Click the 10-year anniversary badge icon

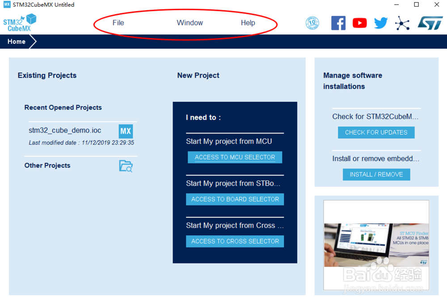point(312,23)
